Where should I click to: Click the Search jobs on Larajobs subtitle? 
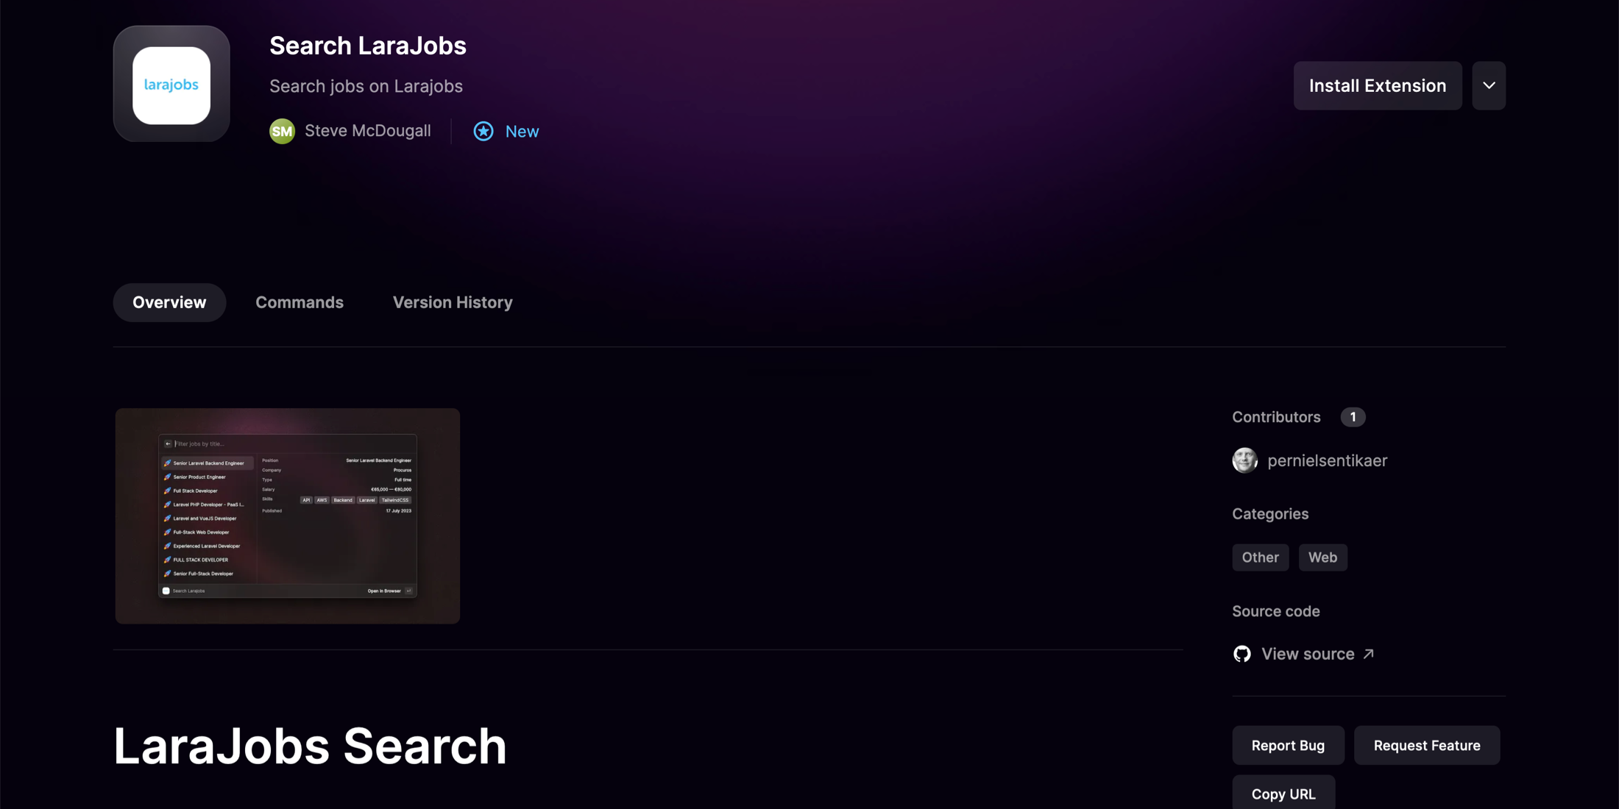click(366, 86)
